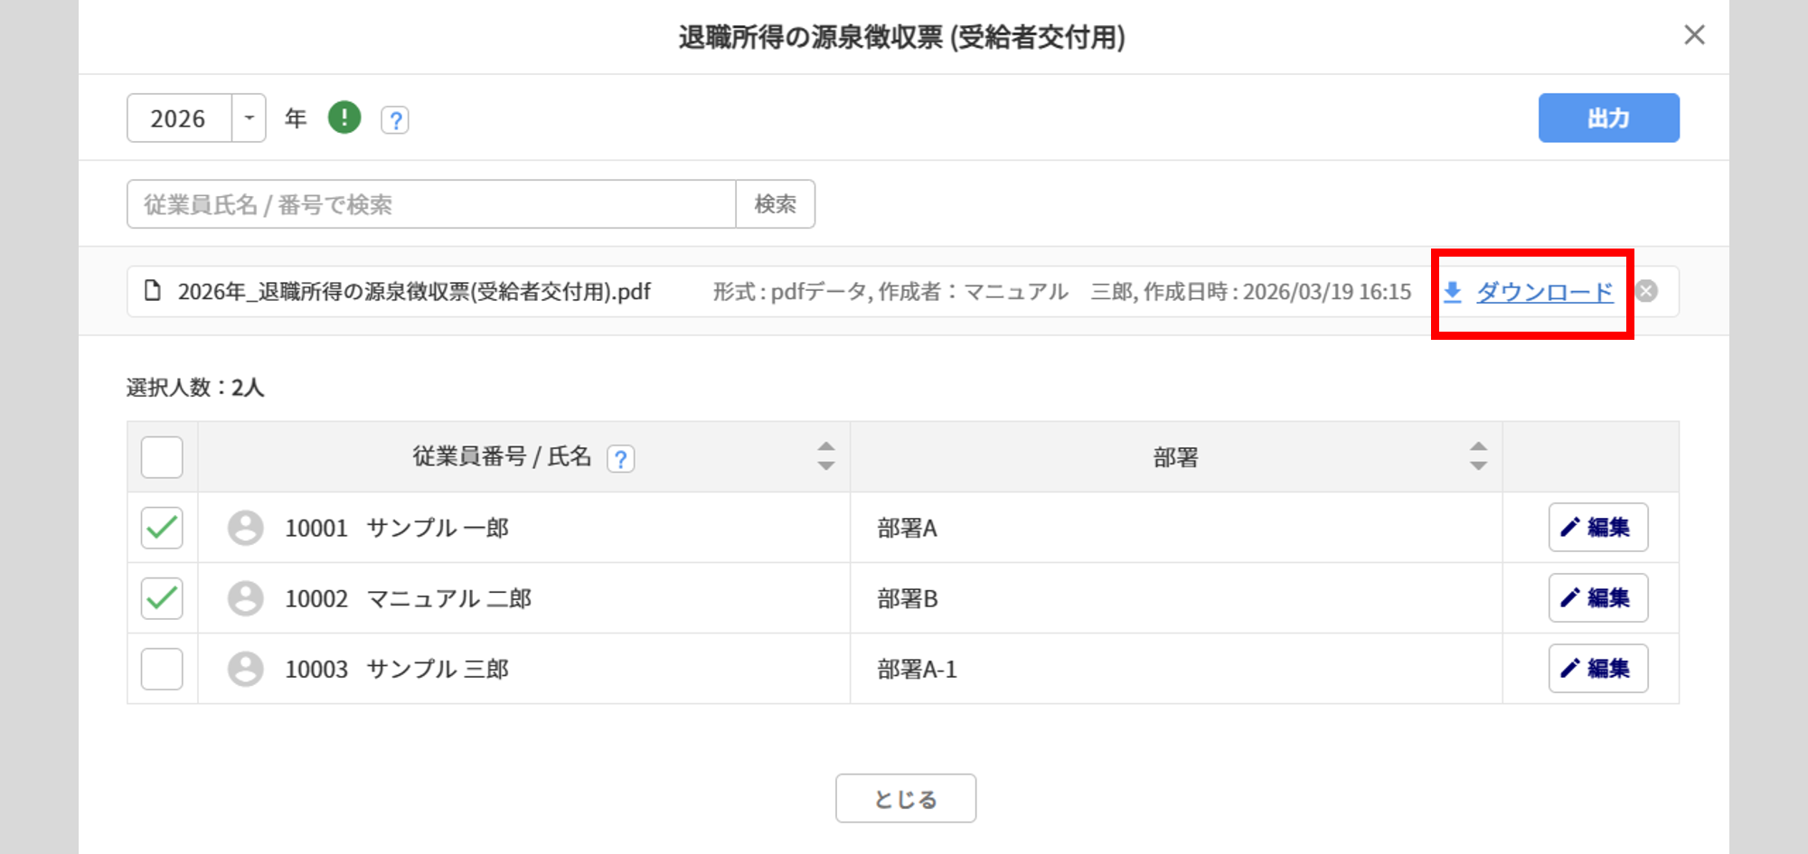Click the ダウンロード link
This screenshot has width=1808, height=854.
[1544, 292]
